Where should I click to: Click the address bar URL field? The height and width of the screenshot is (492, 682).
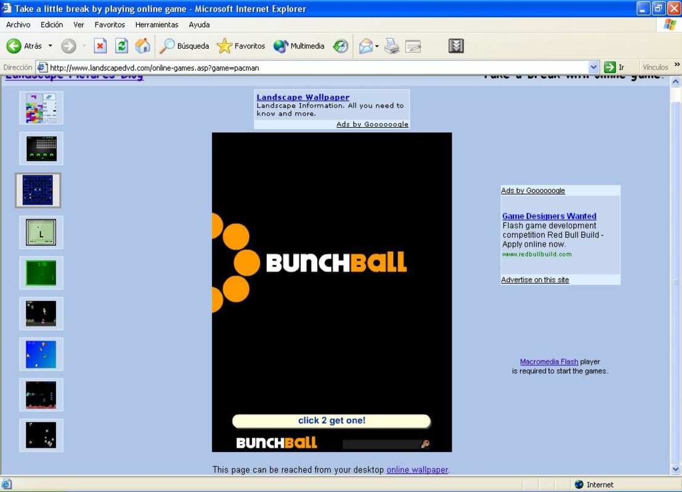tap(317, 67)
